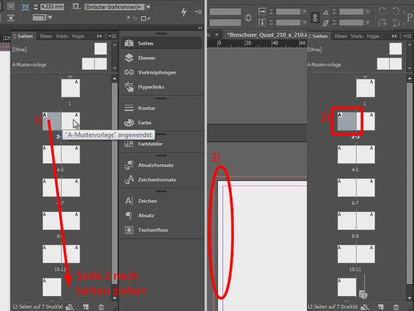Screen dimensions: 414x311
Task: Increase the 4,233 mm value with the up stepper
Action: tap(35, 5)
